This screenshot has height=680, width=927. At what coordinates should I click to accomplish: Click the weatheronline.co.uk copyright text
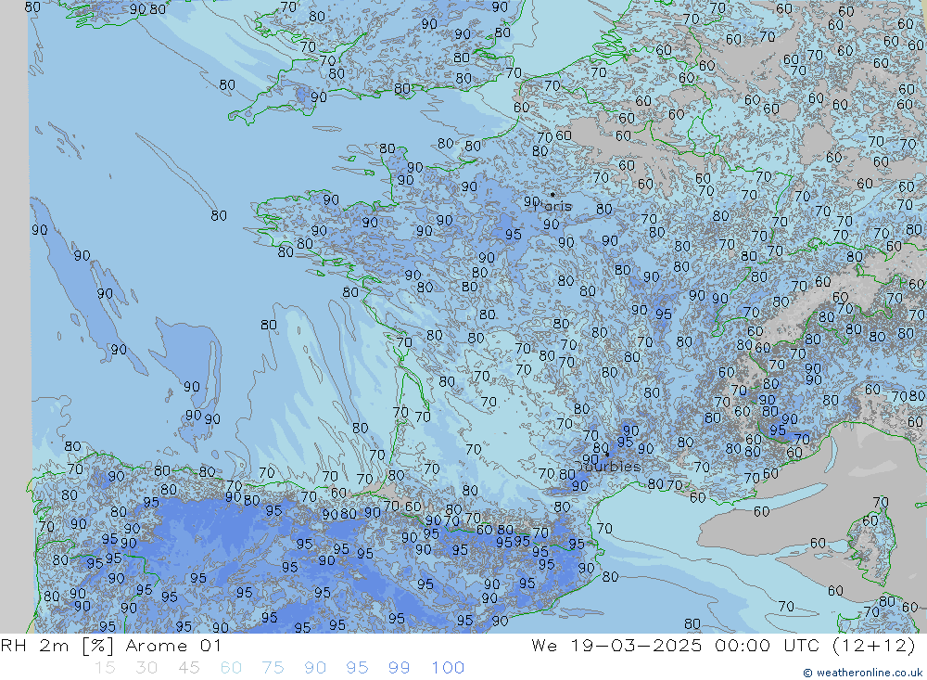pyautogui.click(x=862, y=673)
